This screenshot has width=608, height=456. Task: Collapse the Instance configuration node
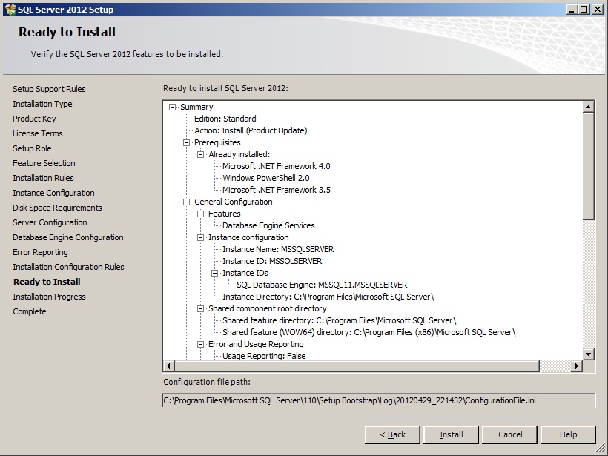pyautogui.click(x=200, y=237)
